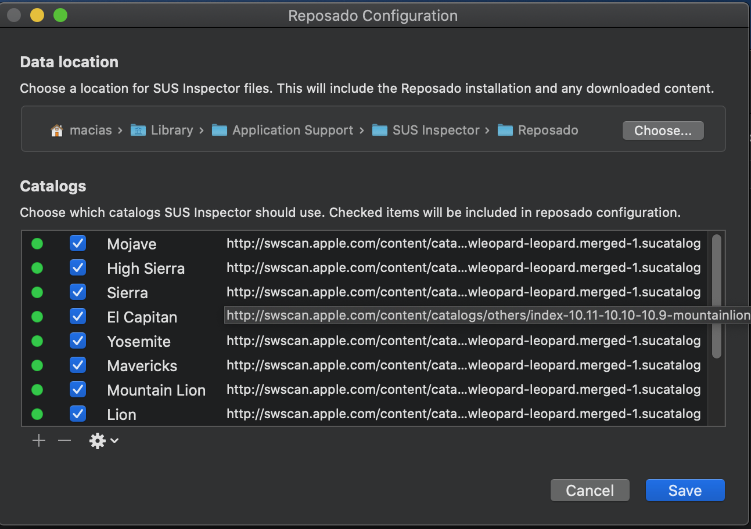751x529 pixels.
Task: Uncheck the High Sierra catalog checkbox
Action: click(x=78, y=267)
